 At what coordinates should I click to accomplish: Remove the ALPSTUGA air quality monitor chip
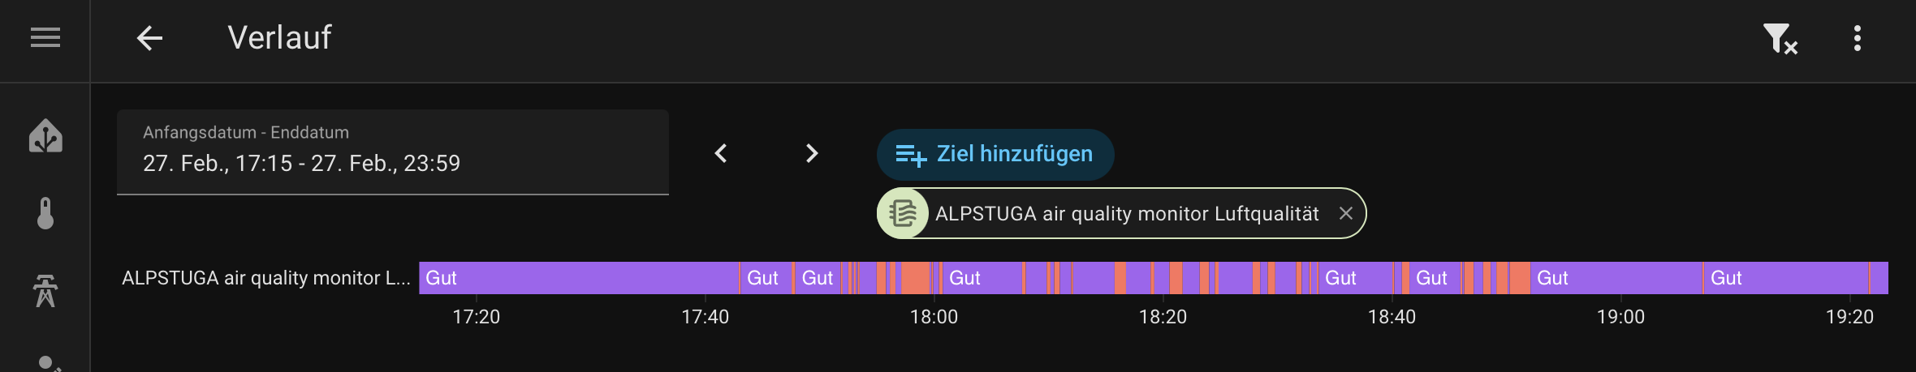point(1346,213)
